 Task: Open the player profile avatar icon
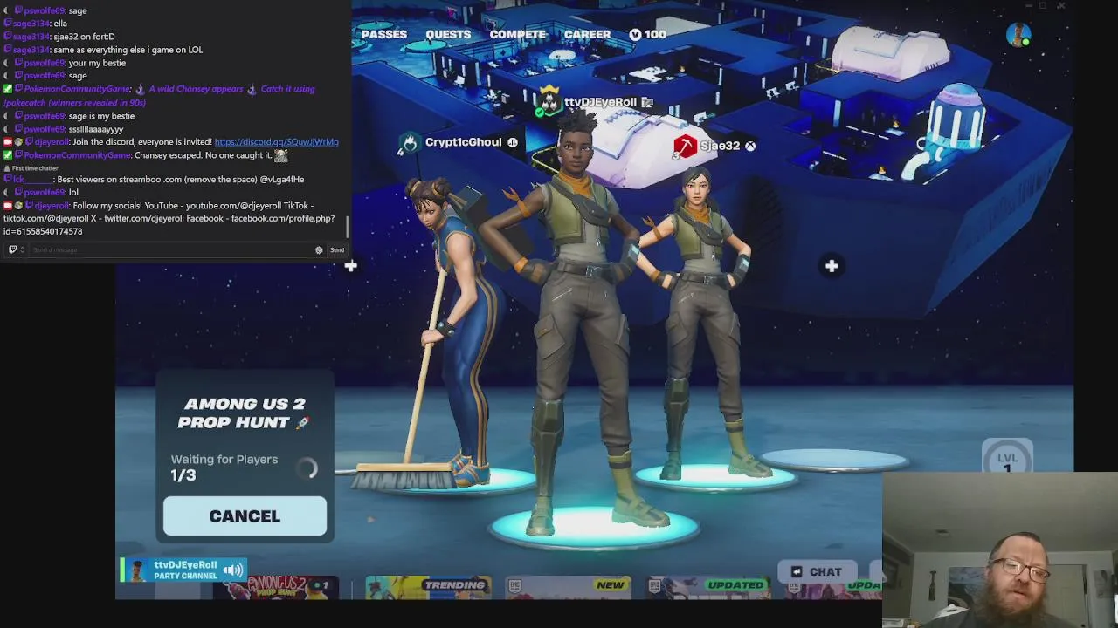[x=1018, y=35]
